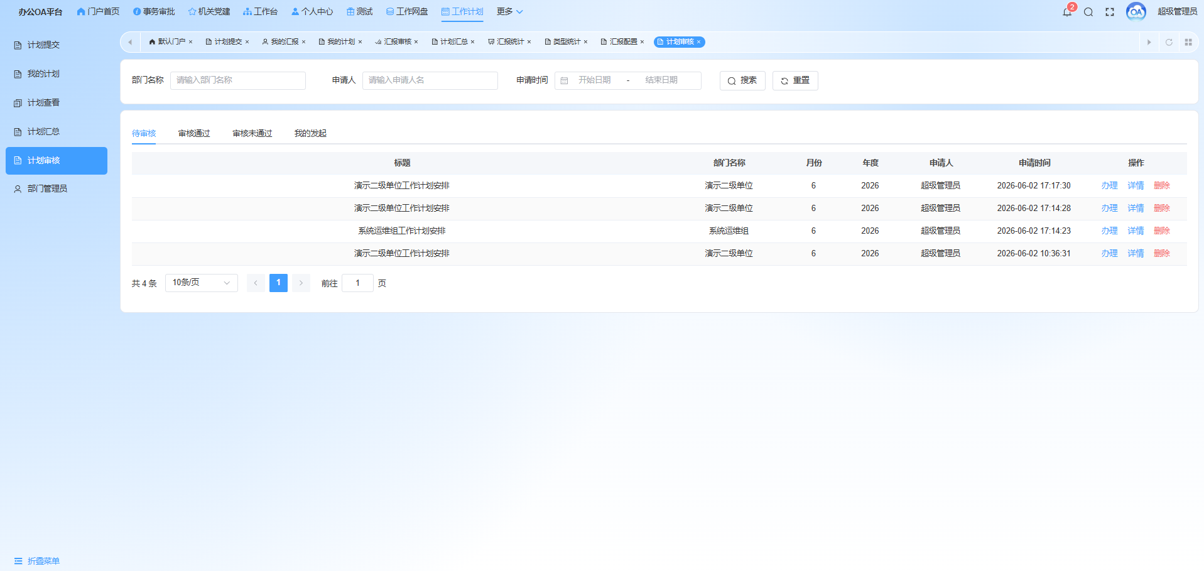The height and width of the screenshot is (571, 1204).
Task: Click 删除 for the 17:14:23 row
Action: point(1162,231)
